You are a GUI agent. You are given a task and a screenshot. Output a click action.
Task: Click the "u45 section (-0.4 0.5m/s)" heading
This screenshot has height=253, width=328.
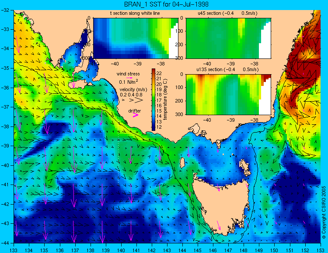pos(227,14)
